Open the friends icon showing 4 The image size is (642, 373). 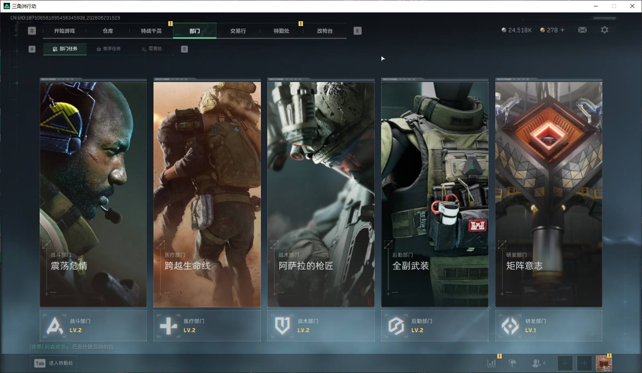[x=538, y=363]
